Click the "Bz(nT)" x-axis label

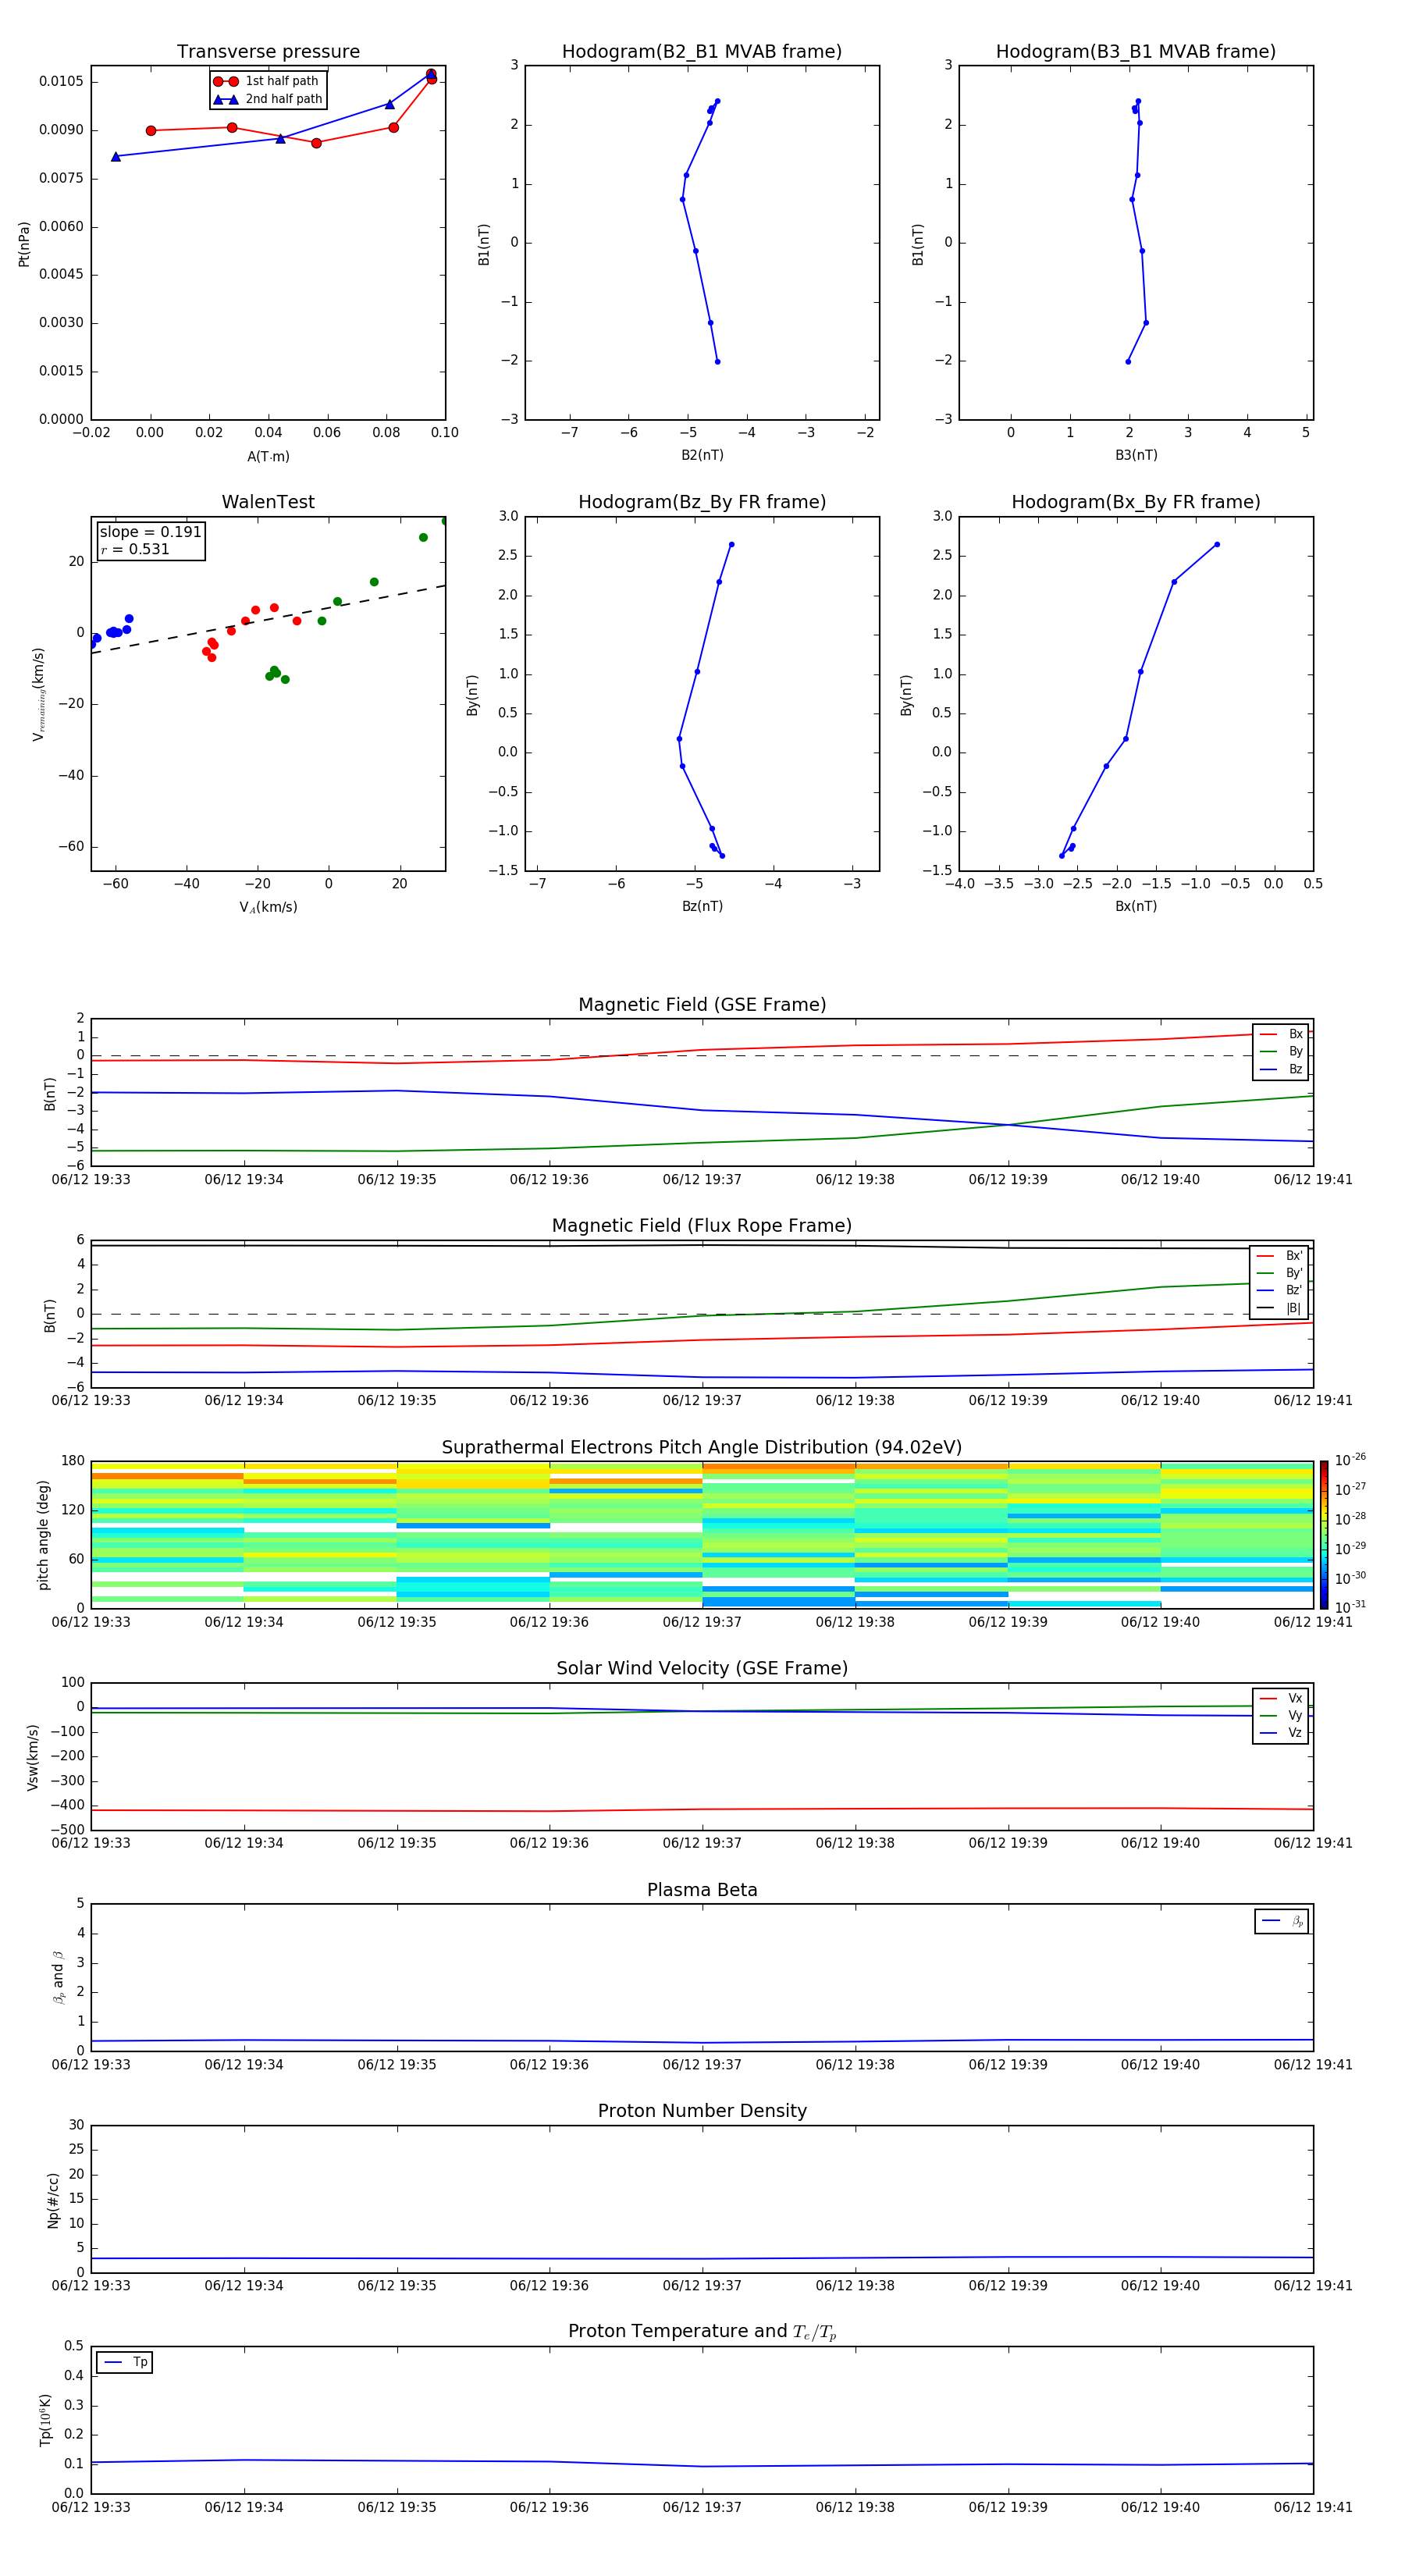click(702, 906)
